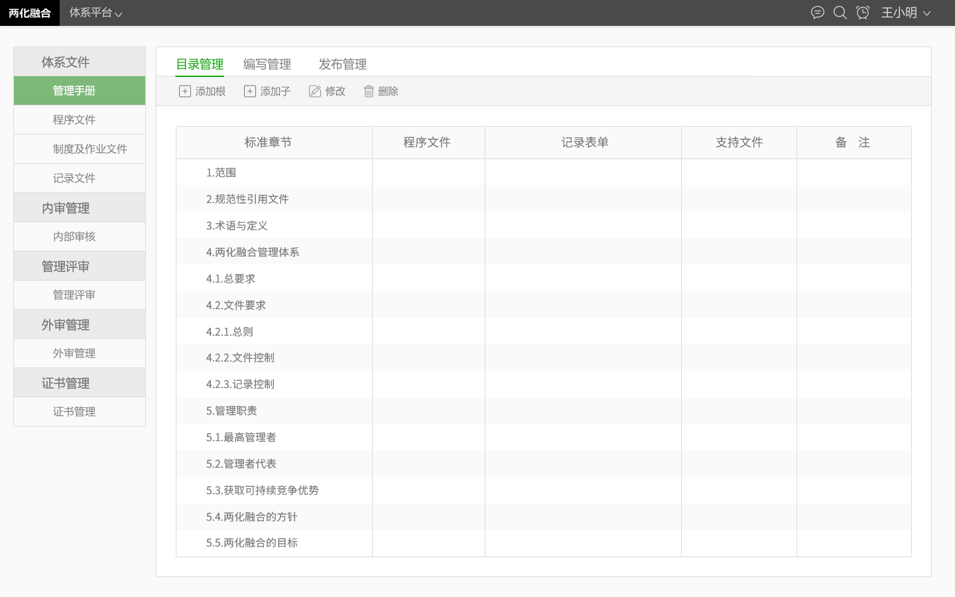Switch to the 发布管理 tab

point(342,64)
